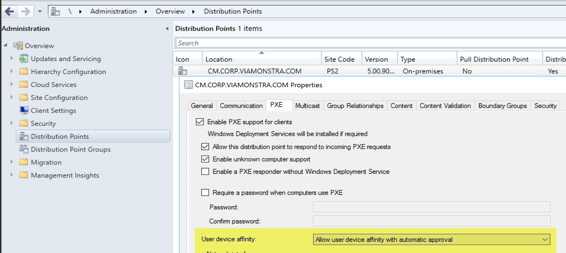This screenshot has height=253, width=566.
Task: Expand the Site Configuration folder node
Action: (x=11, y=97)
